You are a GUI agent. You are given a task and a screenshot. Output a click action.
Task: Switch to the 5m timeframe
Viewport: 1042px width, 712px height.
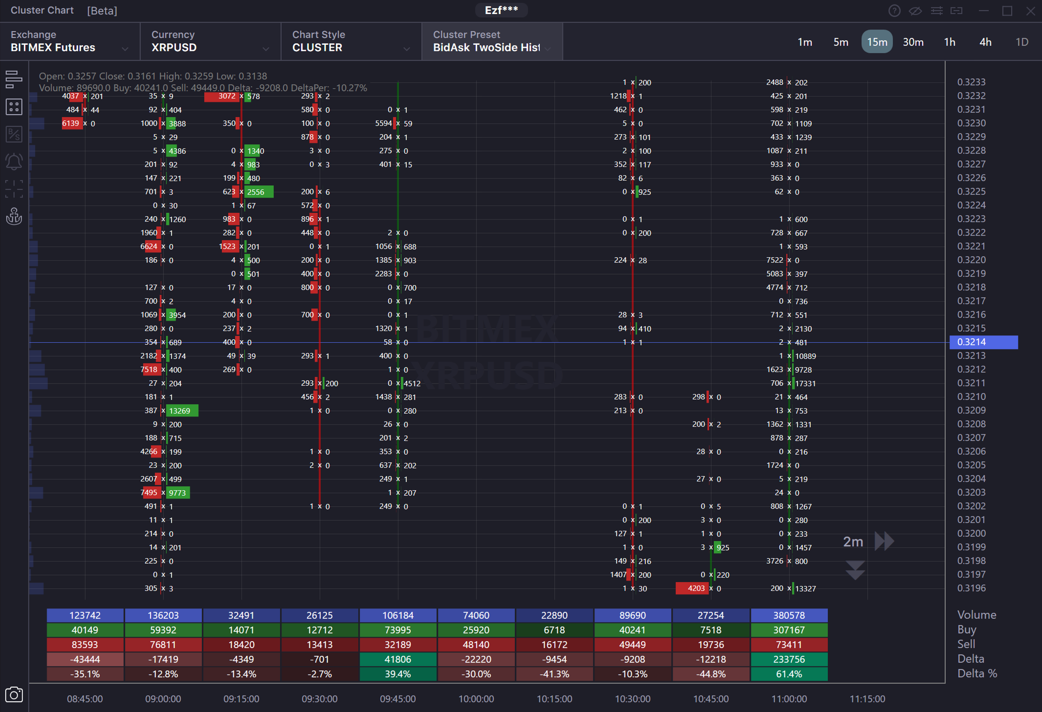[841, 42]
